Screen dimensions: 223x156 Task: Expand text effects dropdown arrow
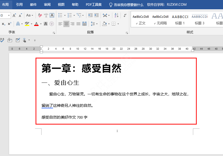(22, 24)
